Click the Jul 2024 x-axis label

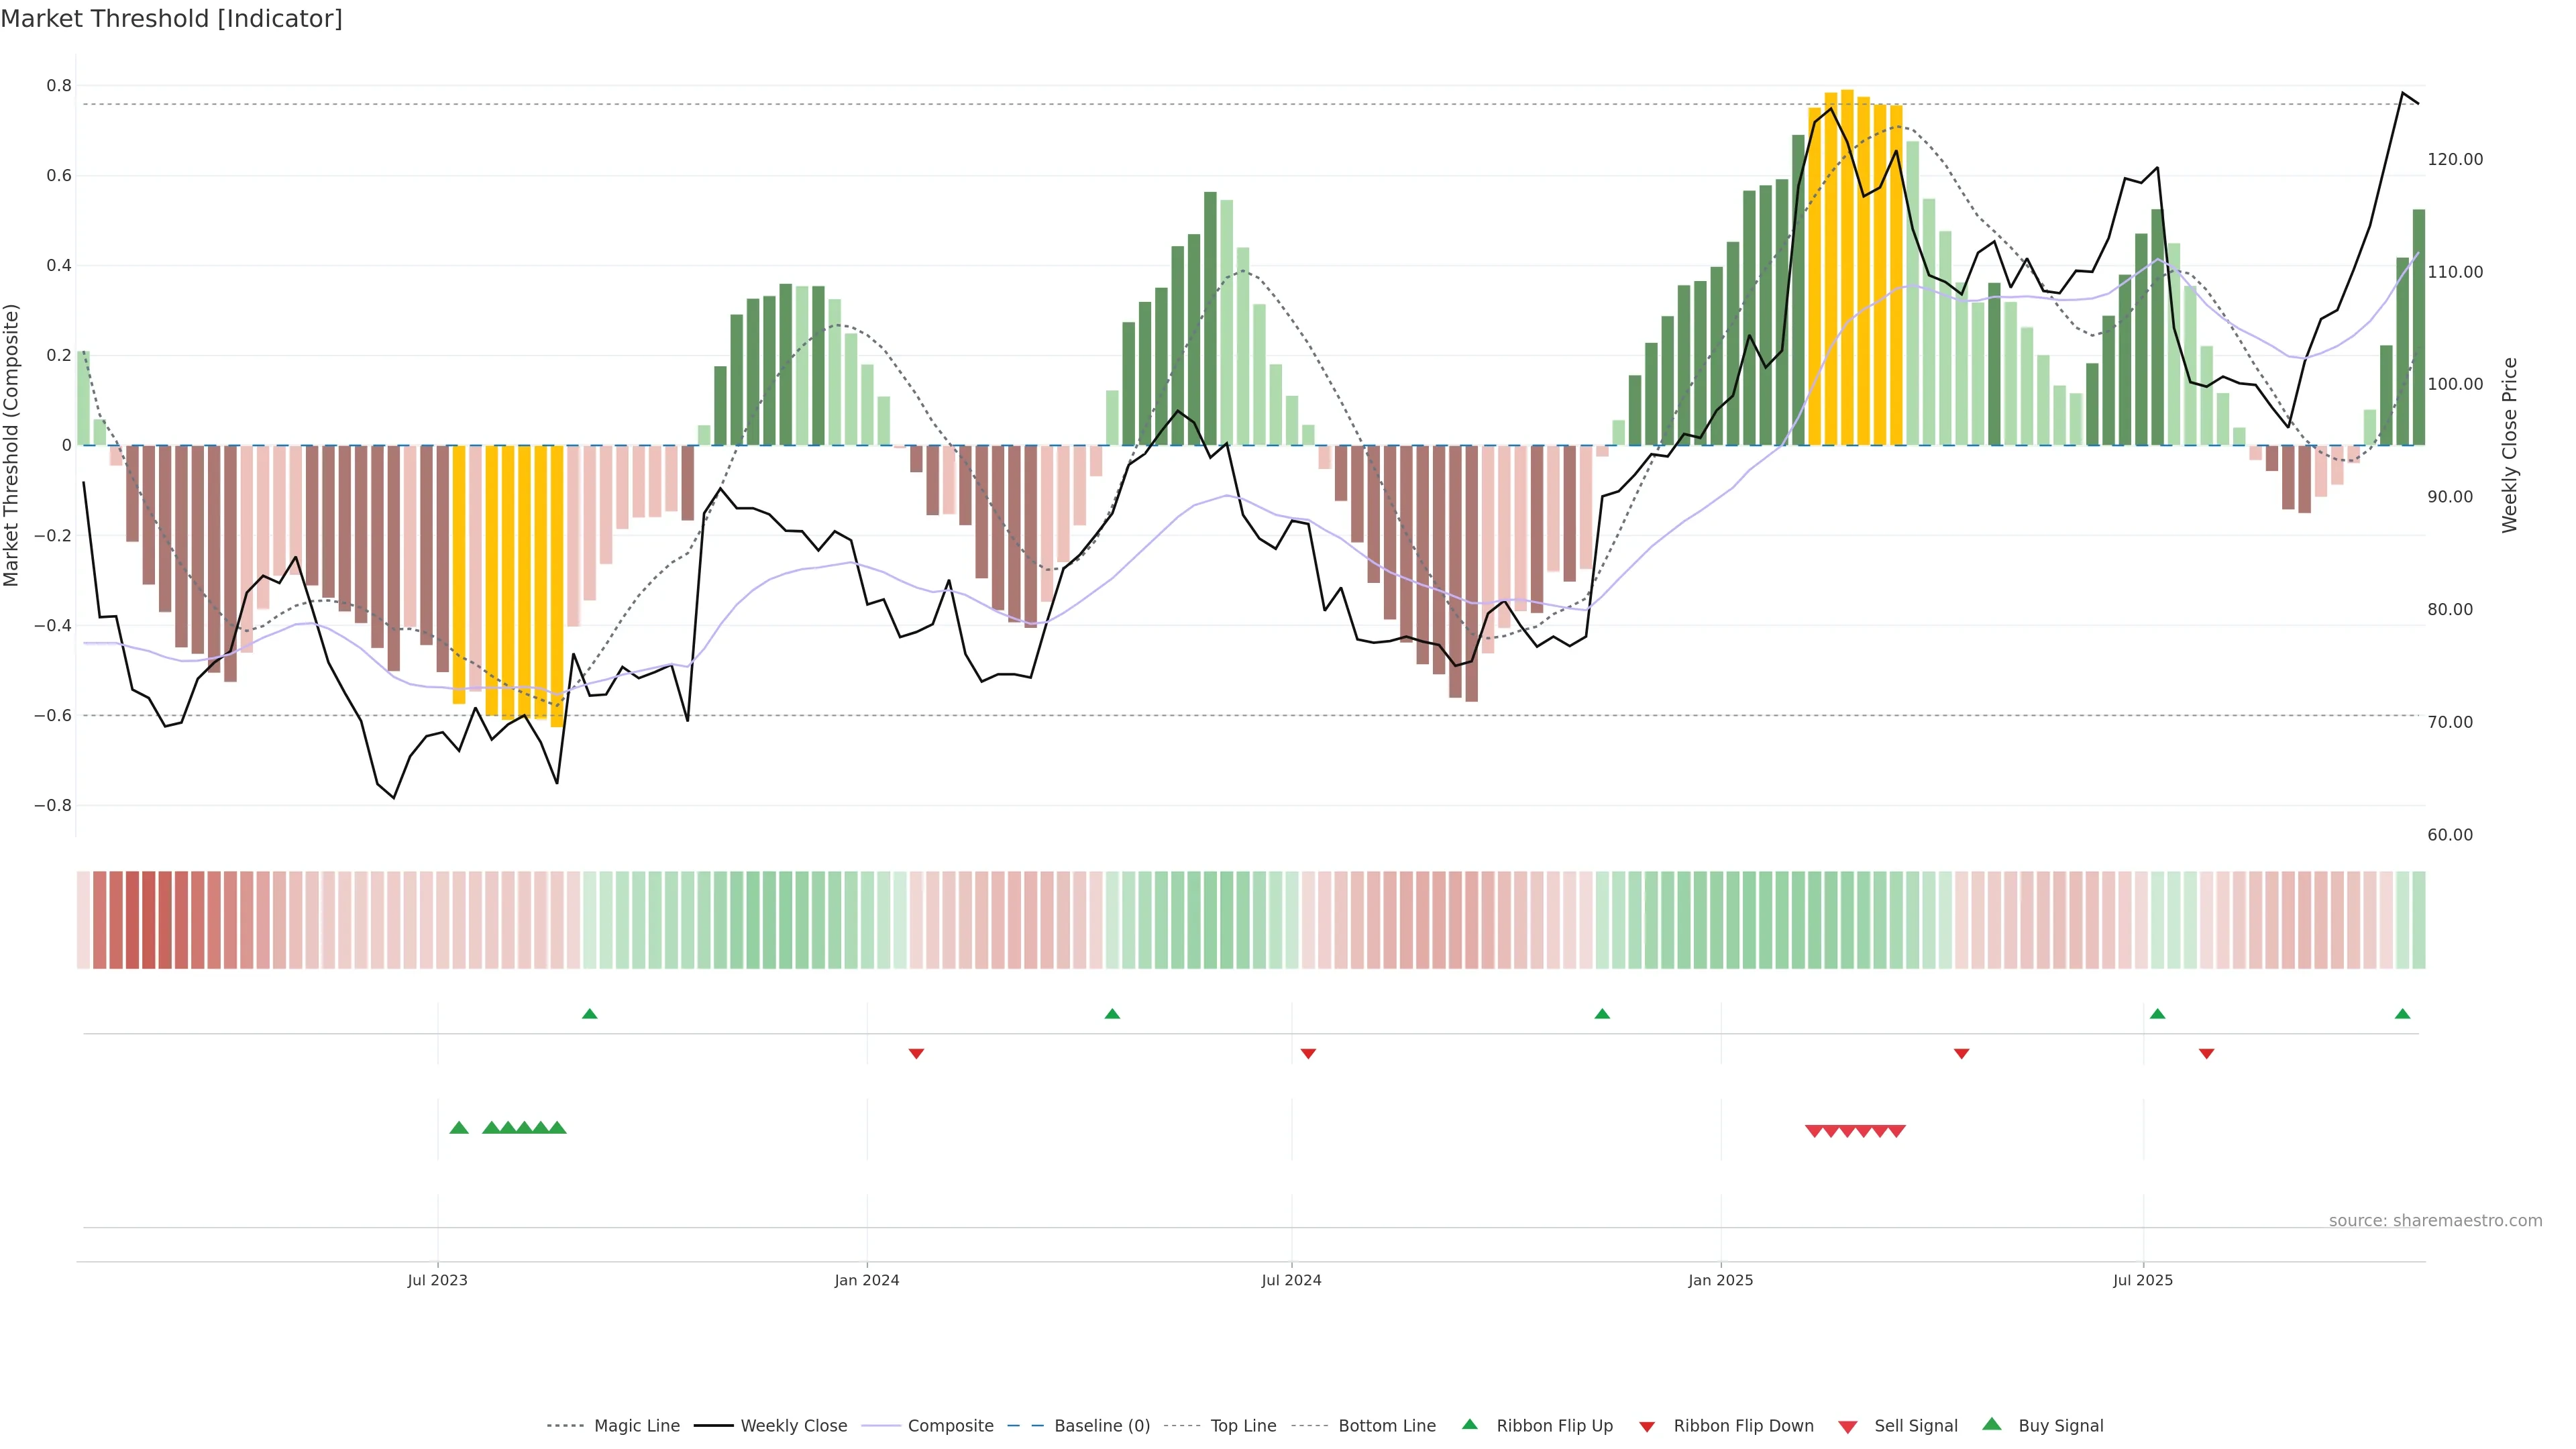coord(1291,1280)
